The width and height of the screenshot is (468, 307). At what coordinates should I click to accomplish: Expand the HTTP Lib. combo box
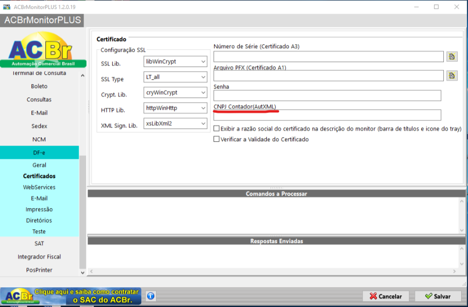[x=175, y=108]
